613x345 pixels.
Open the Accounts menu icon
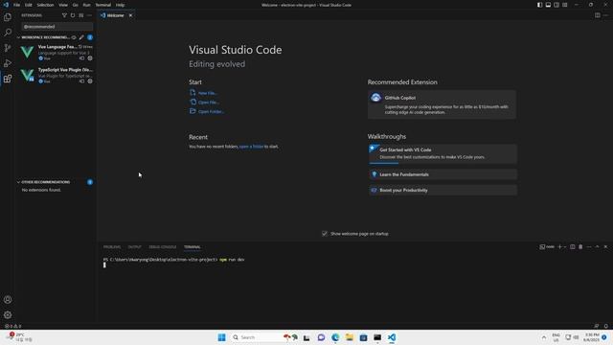tap(8, 300)
